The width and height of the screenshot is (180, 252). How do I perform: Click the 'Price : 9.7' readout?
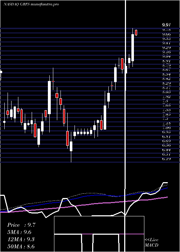click(21, 225)
